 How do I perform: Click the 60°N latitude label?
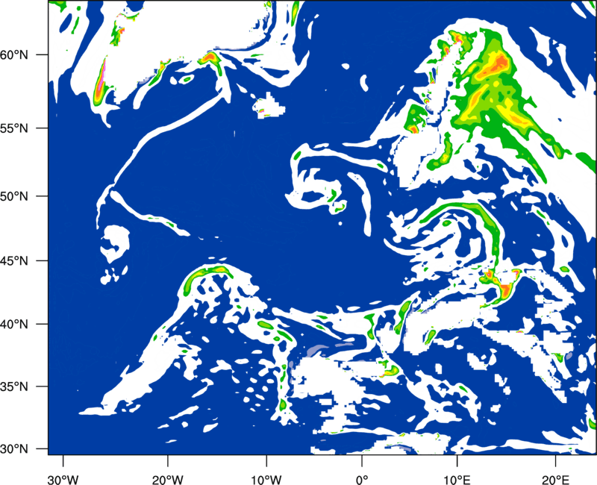point(14,54)
